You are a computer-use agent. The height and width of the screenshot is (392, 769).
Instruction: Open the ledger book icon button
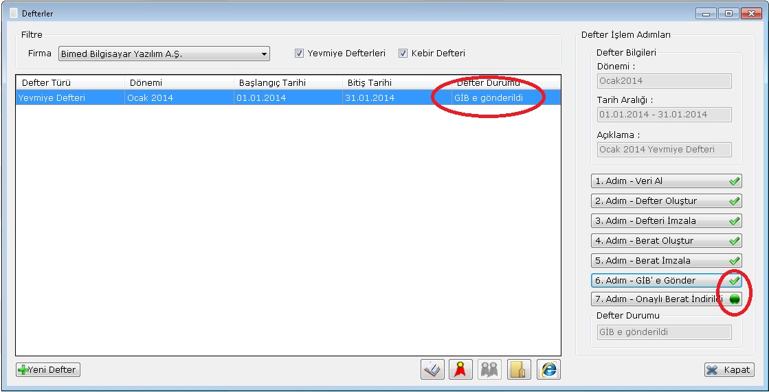pos(432,369)
